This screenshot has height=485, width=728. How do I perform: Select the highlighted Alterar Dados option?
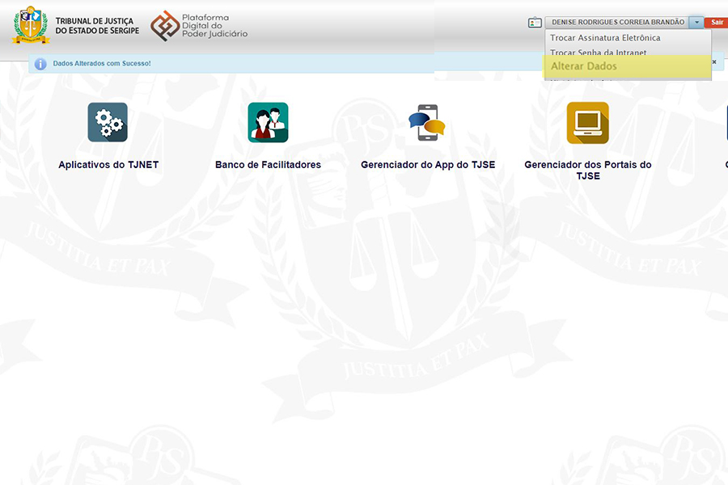pyautogui.click(x=584, y=66)
